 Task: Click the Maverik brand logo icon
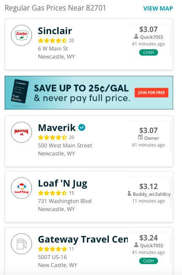pyautogui.click(x=21, y=132)
